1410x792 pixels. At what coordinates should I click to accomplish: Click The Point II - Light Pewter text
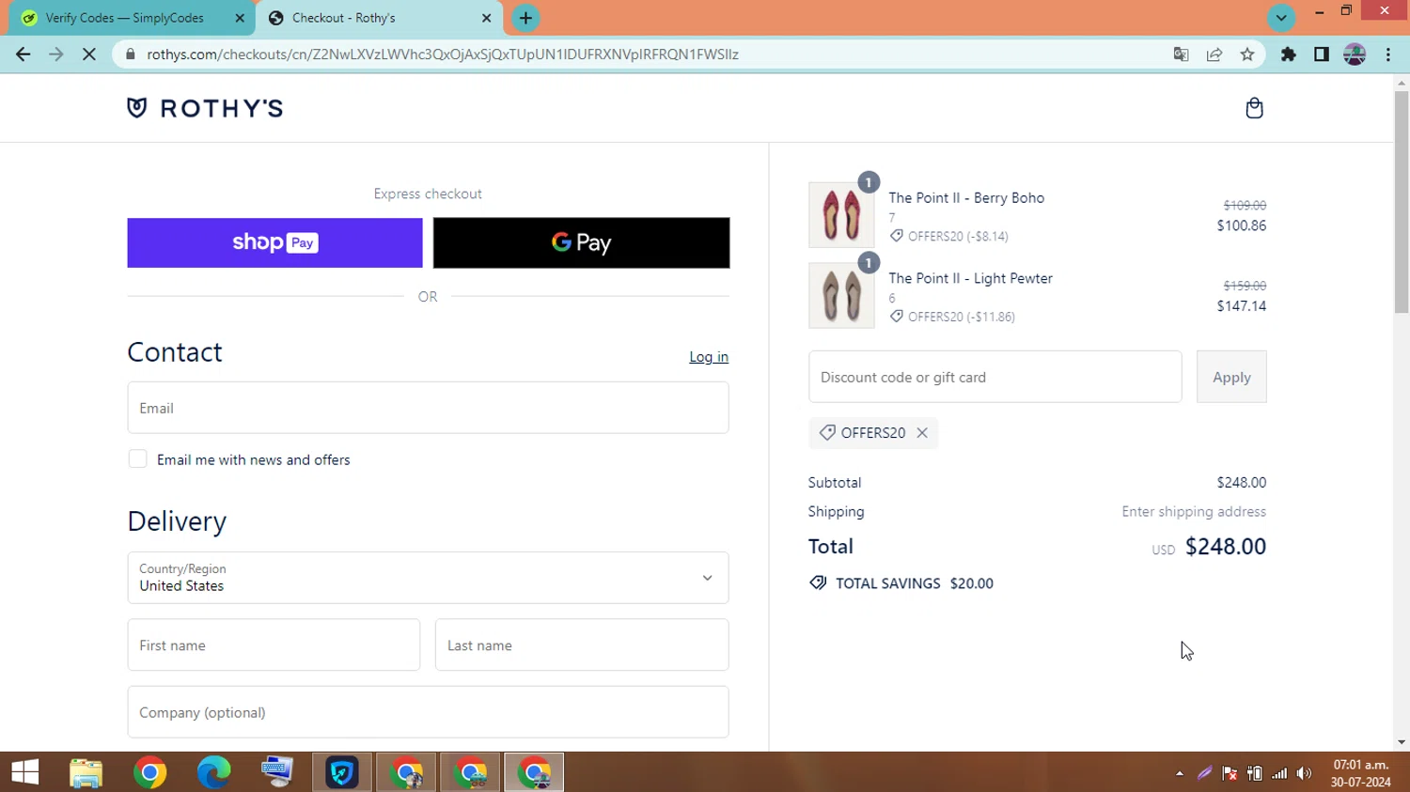970,278
